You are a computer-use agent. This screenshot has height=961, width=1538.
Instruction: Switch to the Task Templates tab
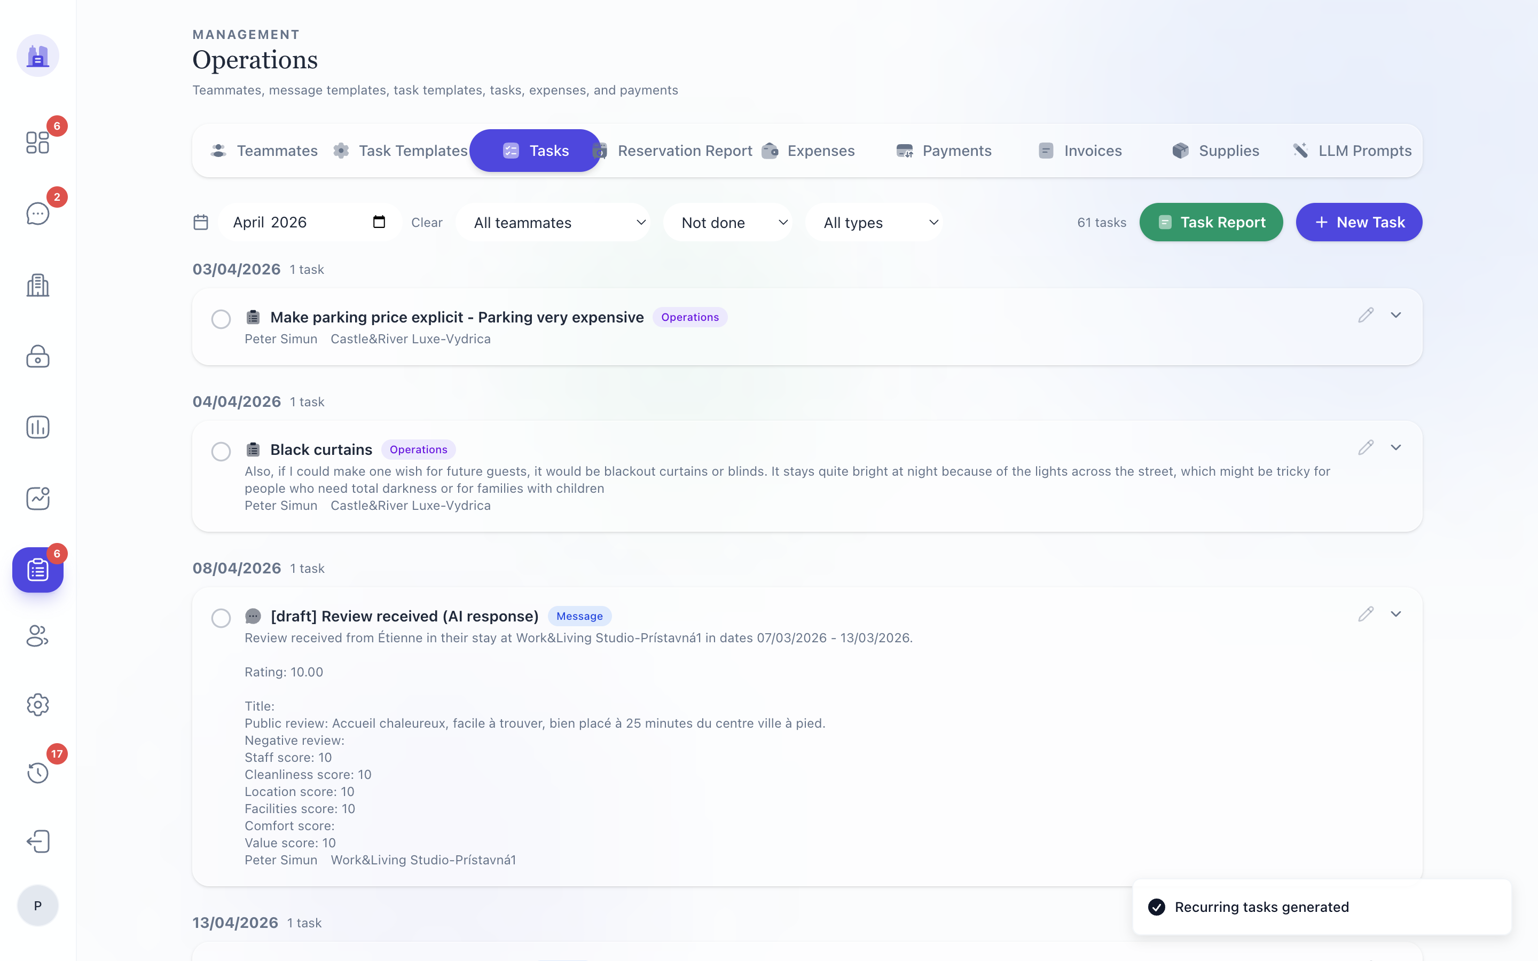(x=401, y=151)
